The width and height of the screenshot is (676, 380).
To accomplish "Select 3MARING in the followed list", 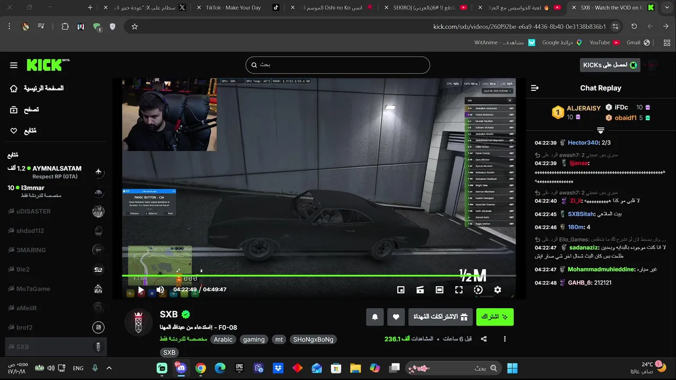I will click(55, 250).
